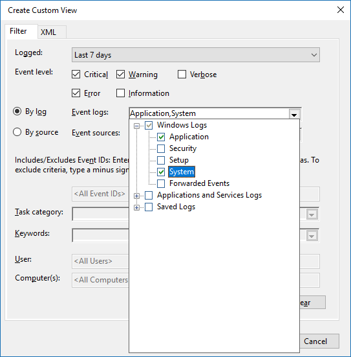Select the By log radio button

[17, 111]
